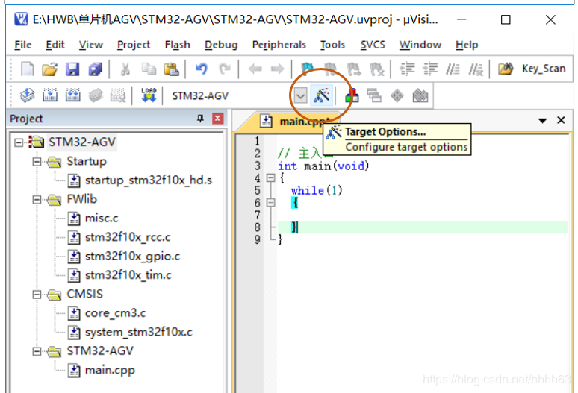Redo the last undone edit
The height and width of the screenshot is (393, 578).
click(x=225, y=69)
